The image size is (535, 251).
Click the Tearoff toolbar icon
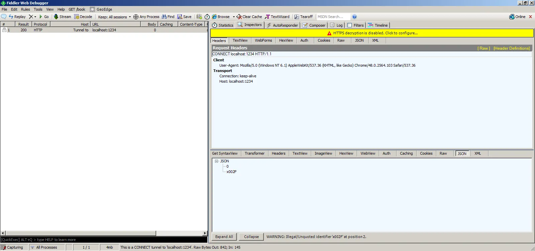click(303, 17)
